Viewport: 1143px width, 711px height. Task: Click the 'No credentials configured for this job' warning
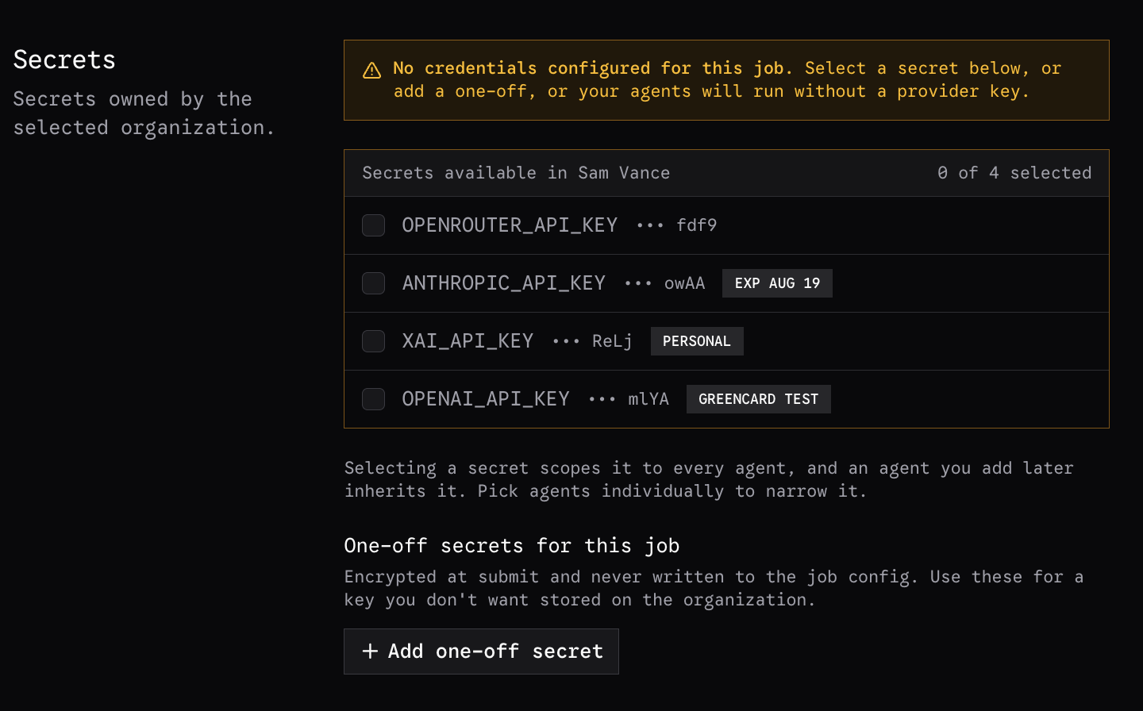tap(726, 80)
